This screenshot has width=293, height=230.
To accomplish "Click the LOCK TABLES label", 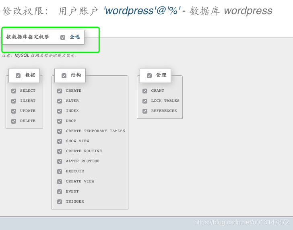I will point(165,101).
